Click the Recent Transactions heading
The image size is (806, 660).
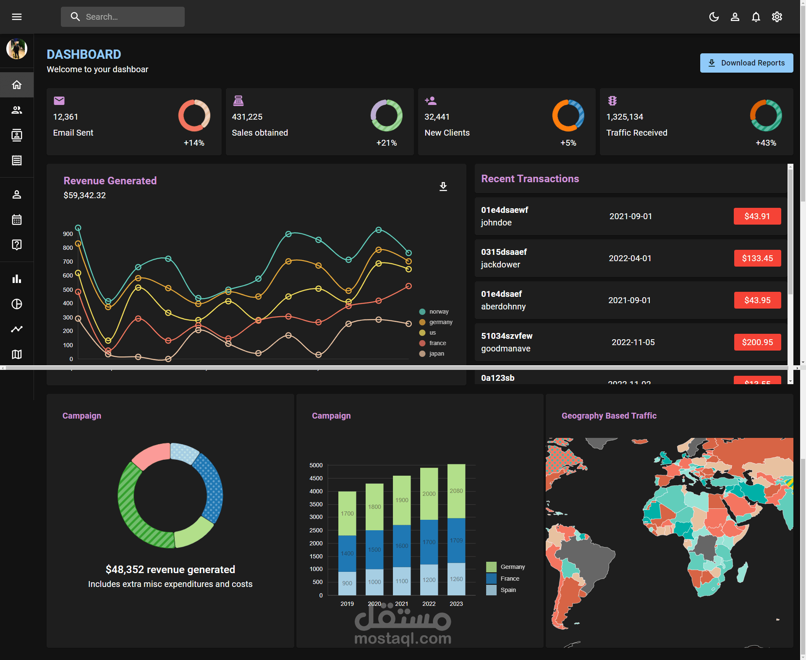[x=530, y=178]
